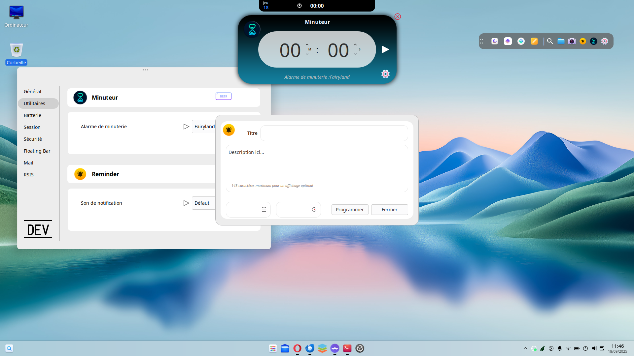The height and width of the screenshot is (356, 634).
Task: Open search magnifier in the floating bar
Action: pos(550,41)
